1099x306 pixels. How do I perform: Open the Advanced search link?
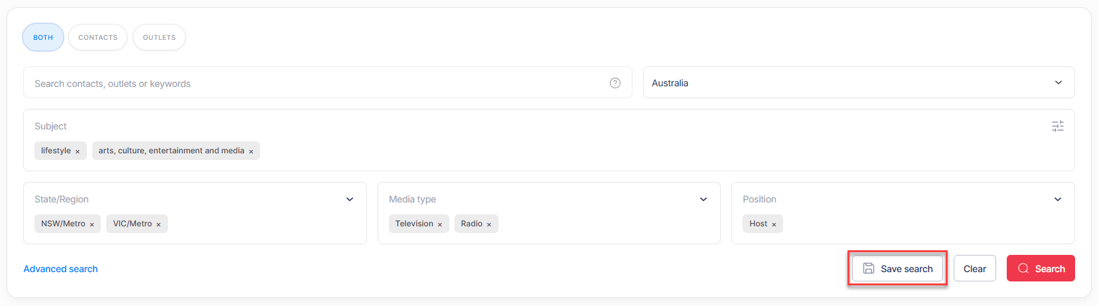[x=60, y=269]
